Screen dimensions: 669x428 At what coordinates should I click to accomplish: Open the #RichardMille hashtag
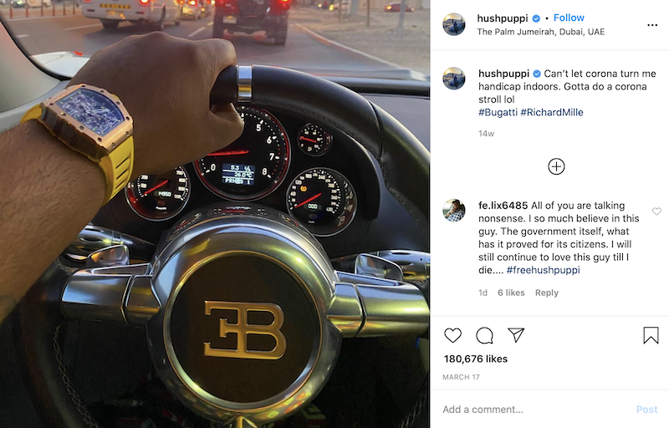[552, 112]
